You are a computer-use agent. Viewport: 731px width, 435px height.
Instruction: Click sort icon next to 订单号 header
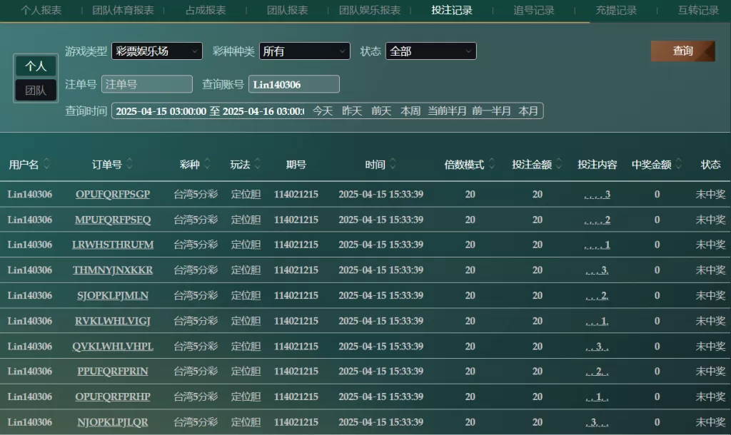tap(129, 165)
